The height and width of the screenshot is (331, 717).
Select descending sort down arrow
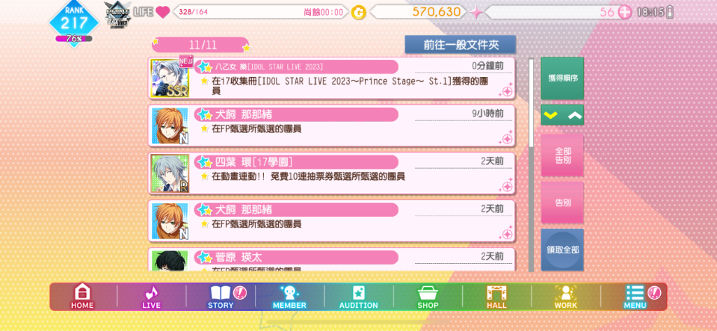click(x=551, y=115)
